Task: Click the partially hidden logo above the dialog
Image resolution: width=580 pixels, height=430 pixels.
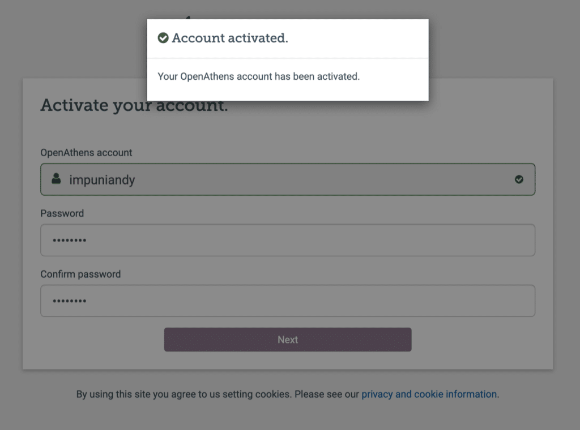Action: 188,17
